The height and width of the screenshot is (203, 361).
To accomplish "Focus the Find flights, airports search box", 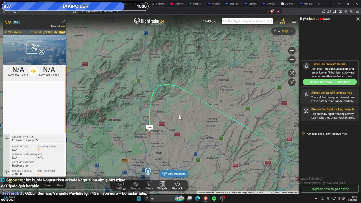I will coord(247,21).
